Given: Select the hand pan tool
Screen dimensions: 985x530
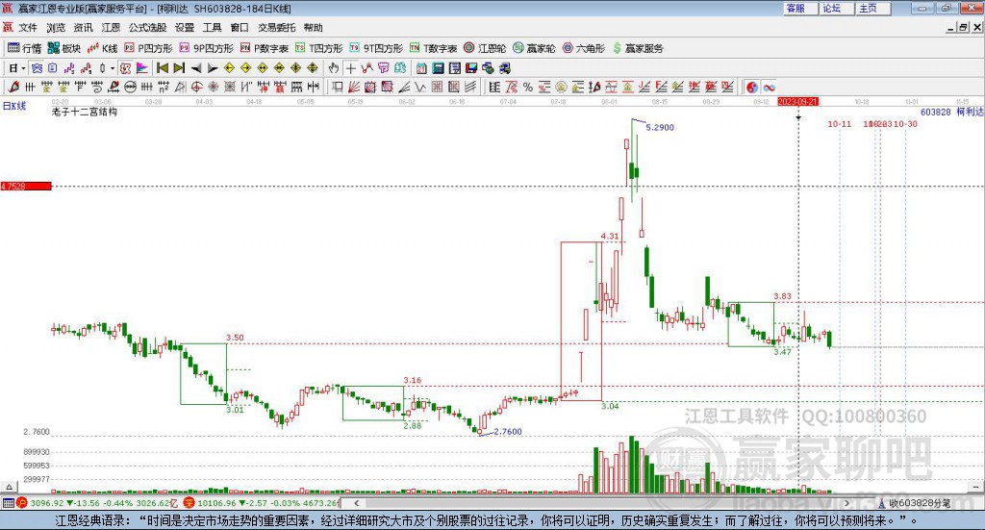Looking at the screenshot, I should coord(334,68).
